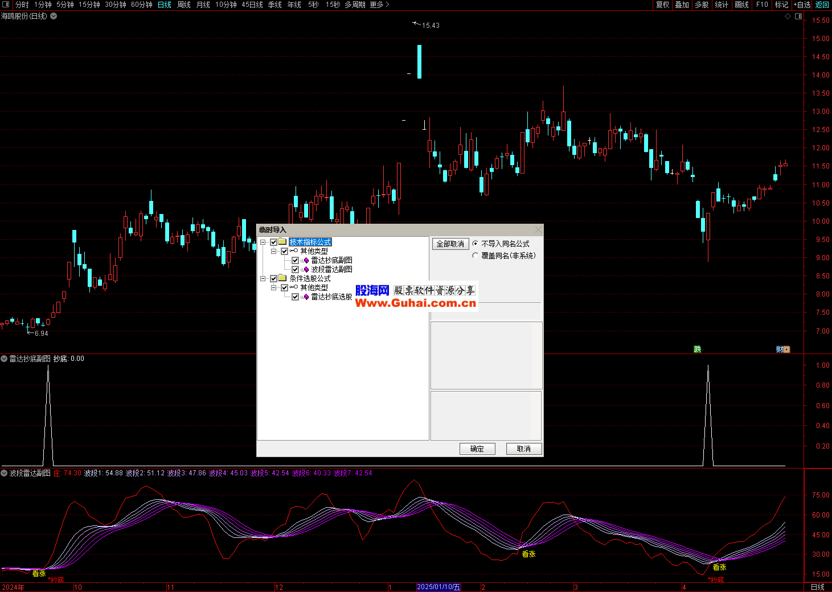Collapse 其他类型 node under 条件选股公式
Screen dimensions: 832x592
[x=274, y=287]
